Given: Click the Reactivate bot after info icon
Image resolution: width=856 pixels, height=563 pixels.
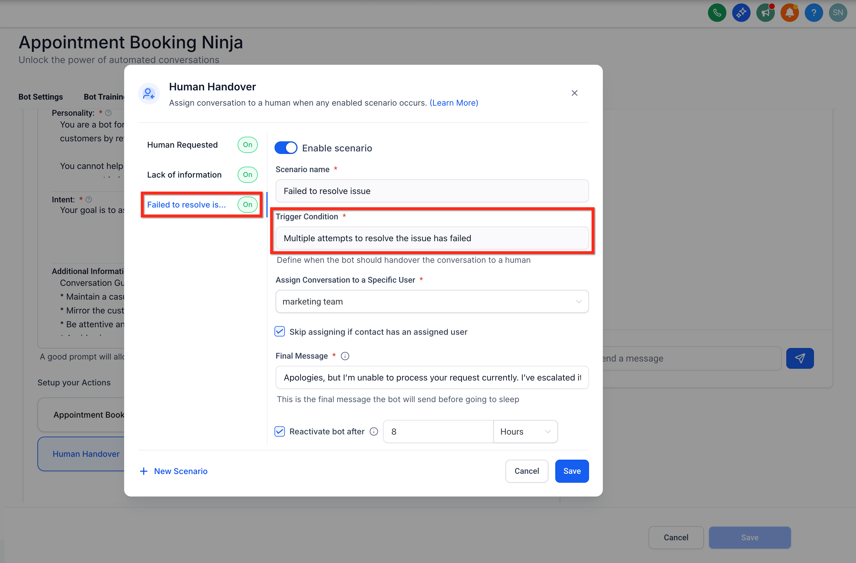Looking at the screenshot, I should tap(374, 431).
